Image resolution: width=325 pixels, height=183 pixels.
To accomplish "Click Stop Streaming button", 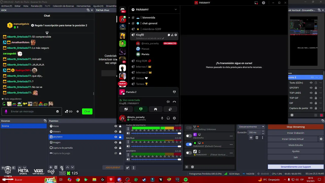I will (x=296, y=127).
